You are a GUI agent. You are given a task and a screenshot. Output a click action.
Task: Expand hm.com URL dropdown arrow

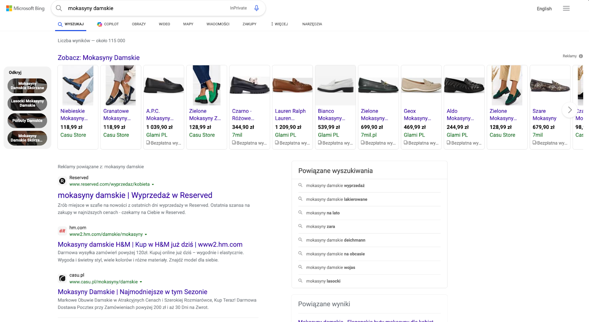click(146, 234)
